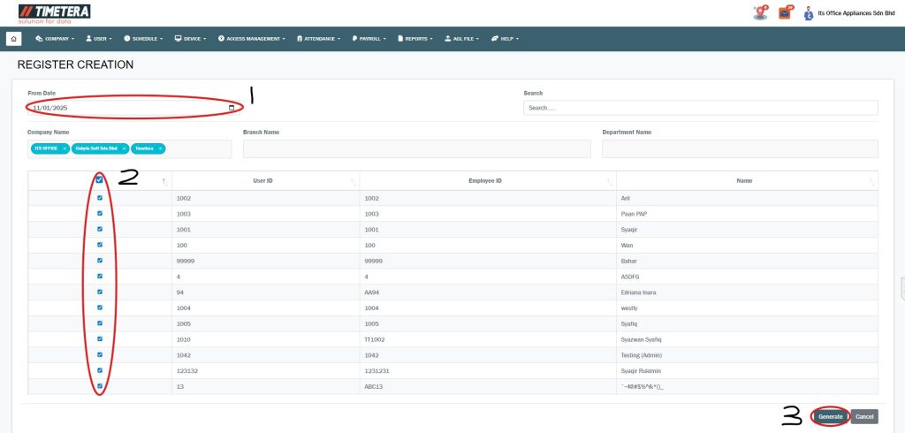This screenshot has height=433, width=905.
Task: Sort table by Employee ID column
Action: coord(610,180)
